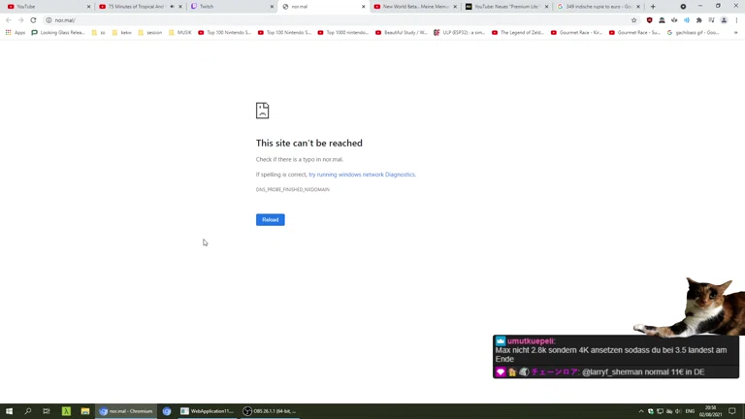Mute the 75 Minutes of Tropical tab audio icon
745x419 pixels.
tap(172, 7)
